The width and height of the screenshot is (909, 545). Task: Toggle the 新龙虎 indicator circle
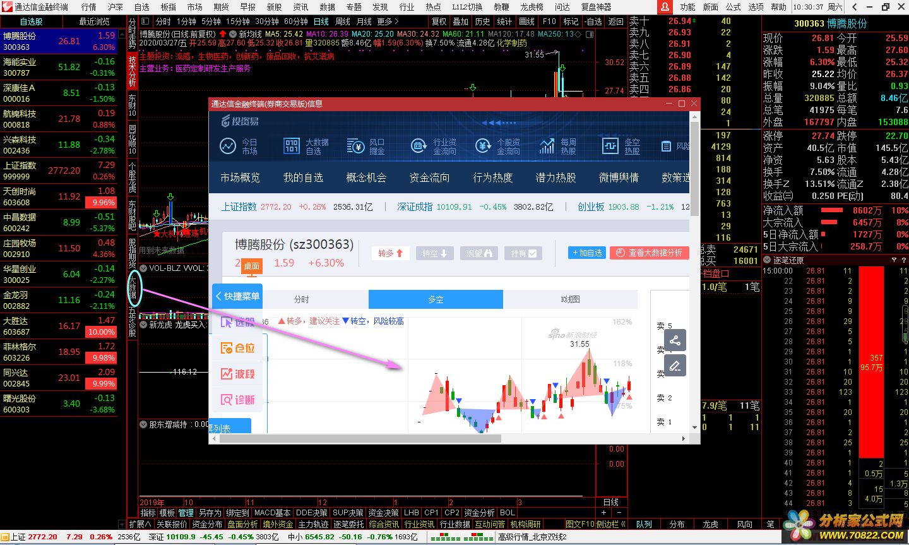tap(143, 325)
